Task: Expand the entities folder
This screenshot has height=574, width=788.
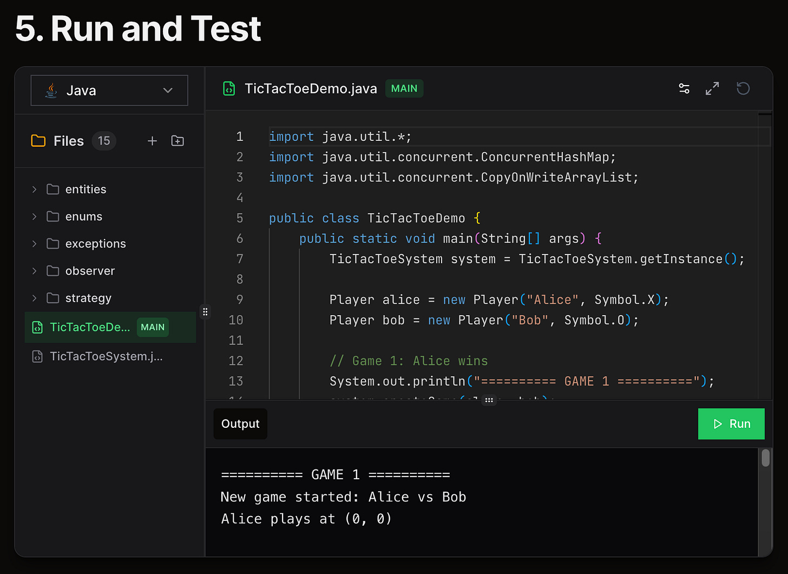Action: pos(86,190)
